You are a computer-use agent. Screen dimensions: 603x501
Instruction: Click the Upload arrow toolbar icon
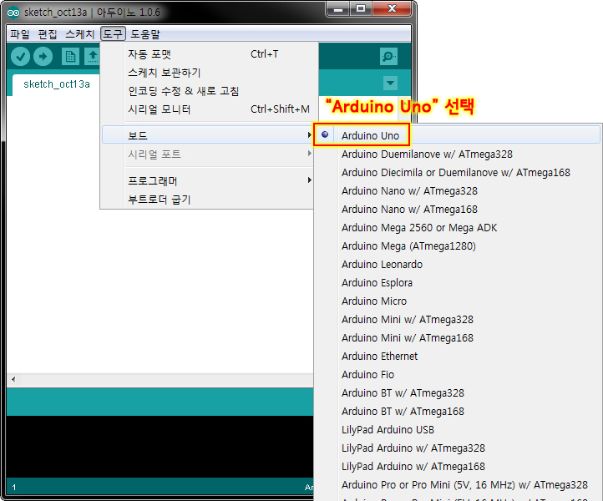click(43, 56)
